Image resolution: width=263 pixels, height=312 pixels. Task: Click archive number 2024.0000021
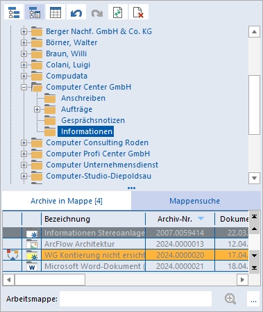pos(180,266)
